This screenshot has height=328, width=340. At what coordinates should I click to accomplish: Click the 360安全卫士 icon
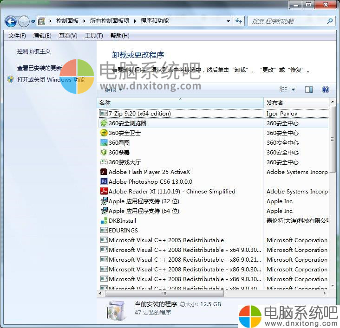104,133
